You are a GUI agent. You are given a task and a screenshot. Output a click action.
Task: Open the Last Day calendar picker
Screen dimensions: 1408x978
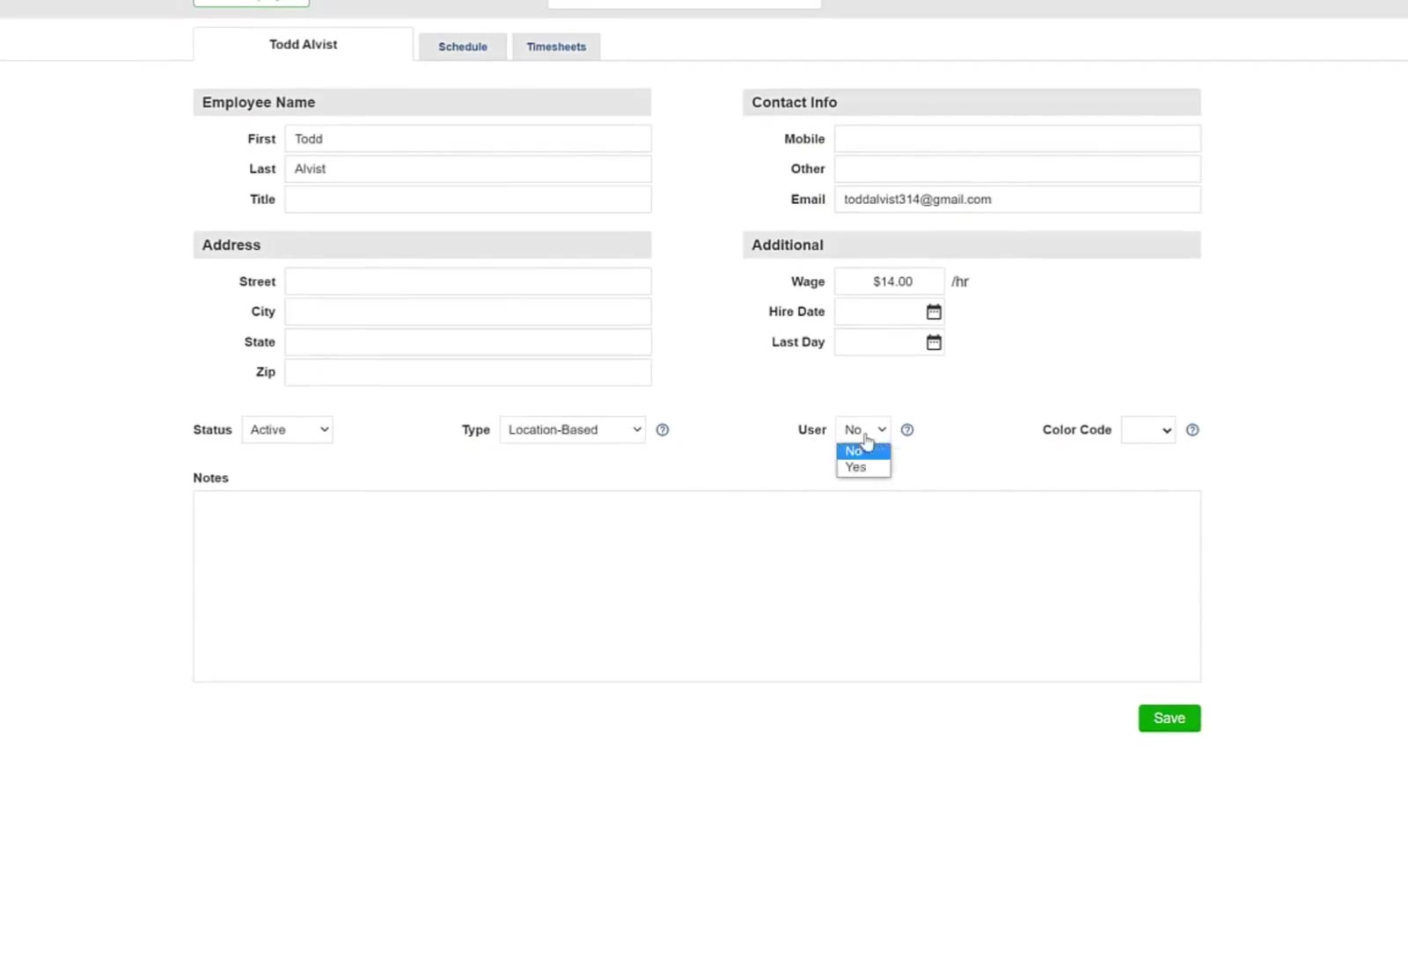coord(934,342)
